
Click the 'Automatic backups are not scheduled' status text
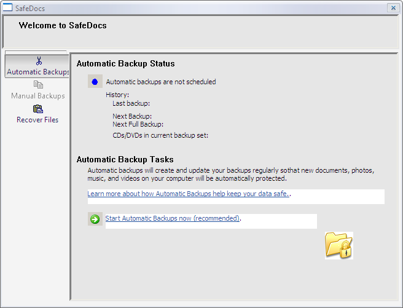[x=161, y=82]
